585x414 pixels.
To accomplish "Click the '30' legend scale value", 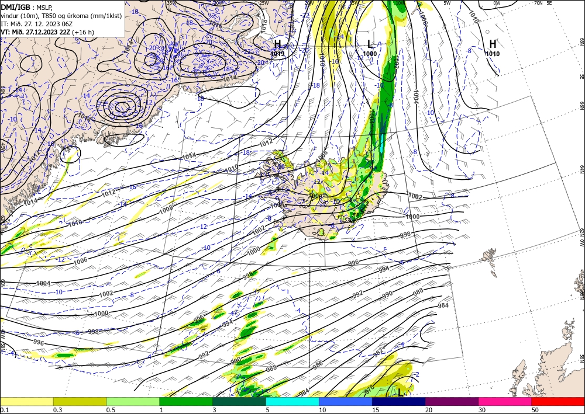I will coord(482,410).
